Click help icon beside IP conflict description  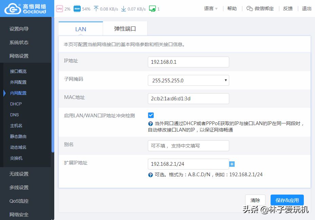pos(151,124)
